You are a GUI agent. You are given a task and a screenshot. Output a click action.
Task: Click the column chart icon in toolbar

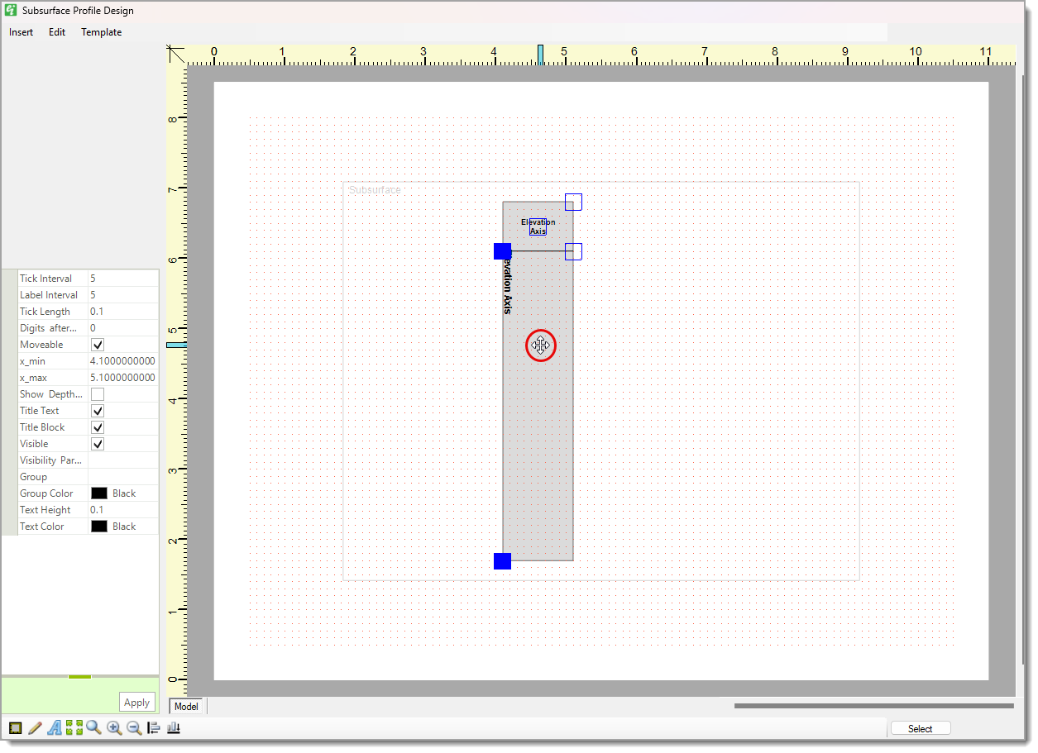click(x=174, y=727)
